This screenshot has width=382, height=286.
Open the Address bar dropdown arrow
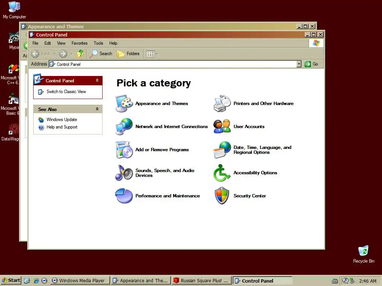point(299,64)
